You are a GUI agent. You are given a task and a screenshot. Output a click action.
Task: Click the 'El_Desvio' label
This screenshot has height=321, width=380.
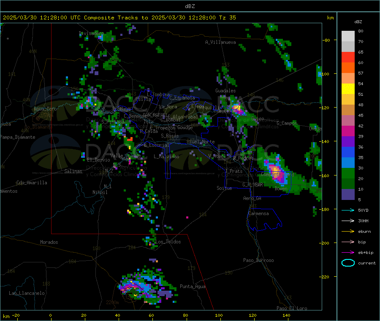coord(99,160)
